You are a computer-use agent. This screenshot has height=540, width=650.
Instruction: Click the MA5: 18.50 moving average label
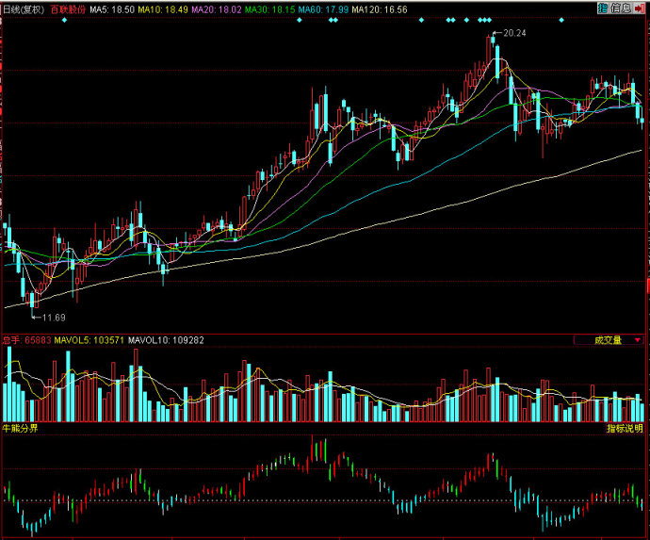point(112,9)
